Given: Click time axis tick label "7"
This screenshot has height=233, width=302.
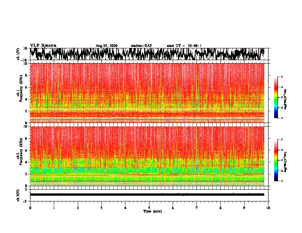Looking at the screenshot, I should pyautogui.click(x=197, y=208).
